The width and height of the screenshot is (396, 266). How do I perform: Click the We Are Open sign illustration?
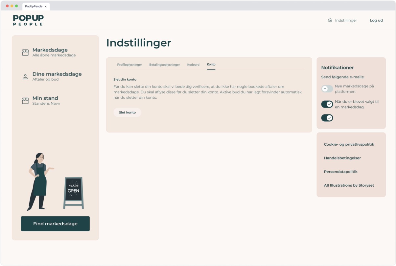pyautogui.click(x=73, y=193)
